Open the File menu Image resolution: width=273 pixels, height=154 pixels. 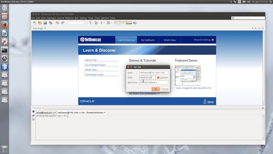pos(33,18)
